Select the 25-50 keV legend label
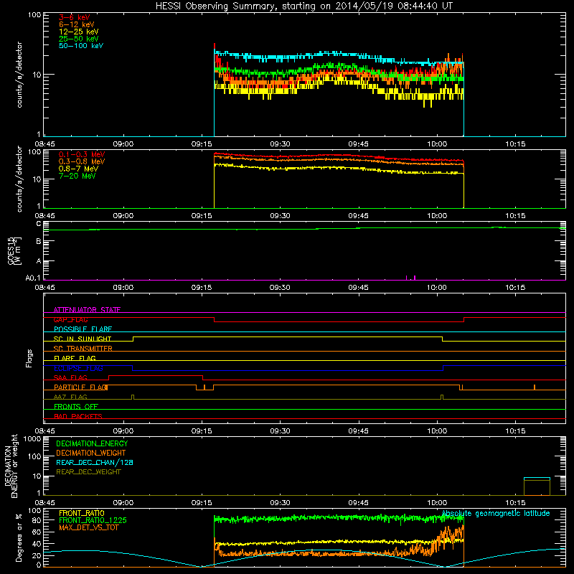Image resolution: width=574 pixels, height=574 pixels. point(78,39)
